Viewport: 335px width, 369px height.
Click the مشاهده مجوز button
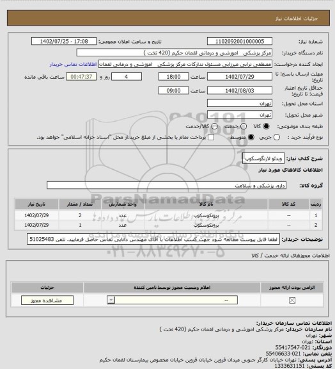tap(47, 300)
